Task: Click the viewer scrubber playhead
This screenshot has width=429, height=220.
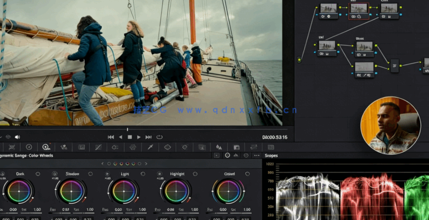Action: click(127, 129)
